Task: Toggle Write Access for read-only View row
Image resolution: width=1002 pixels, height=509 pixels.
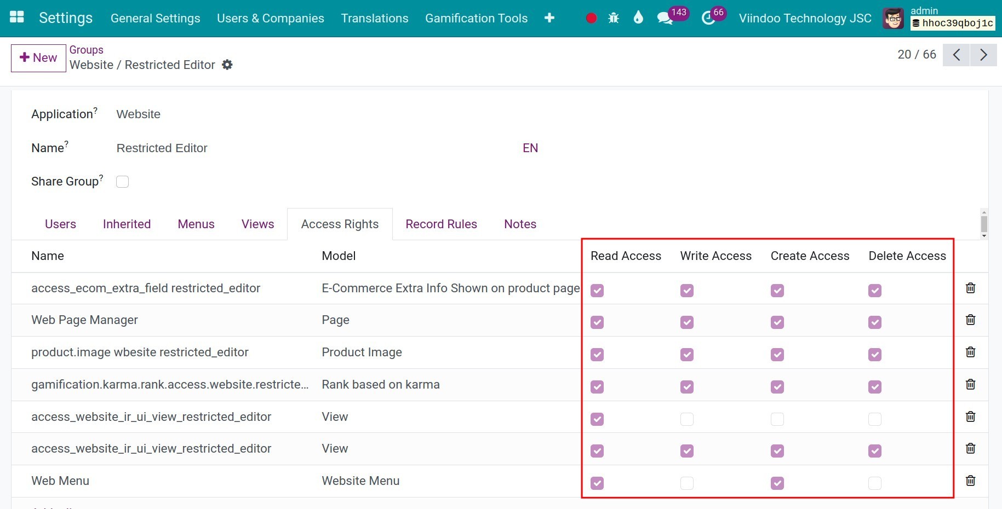Action: 687,419
